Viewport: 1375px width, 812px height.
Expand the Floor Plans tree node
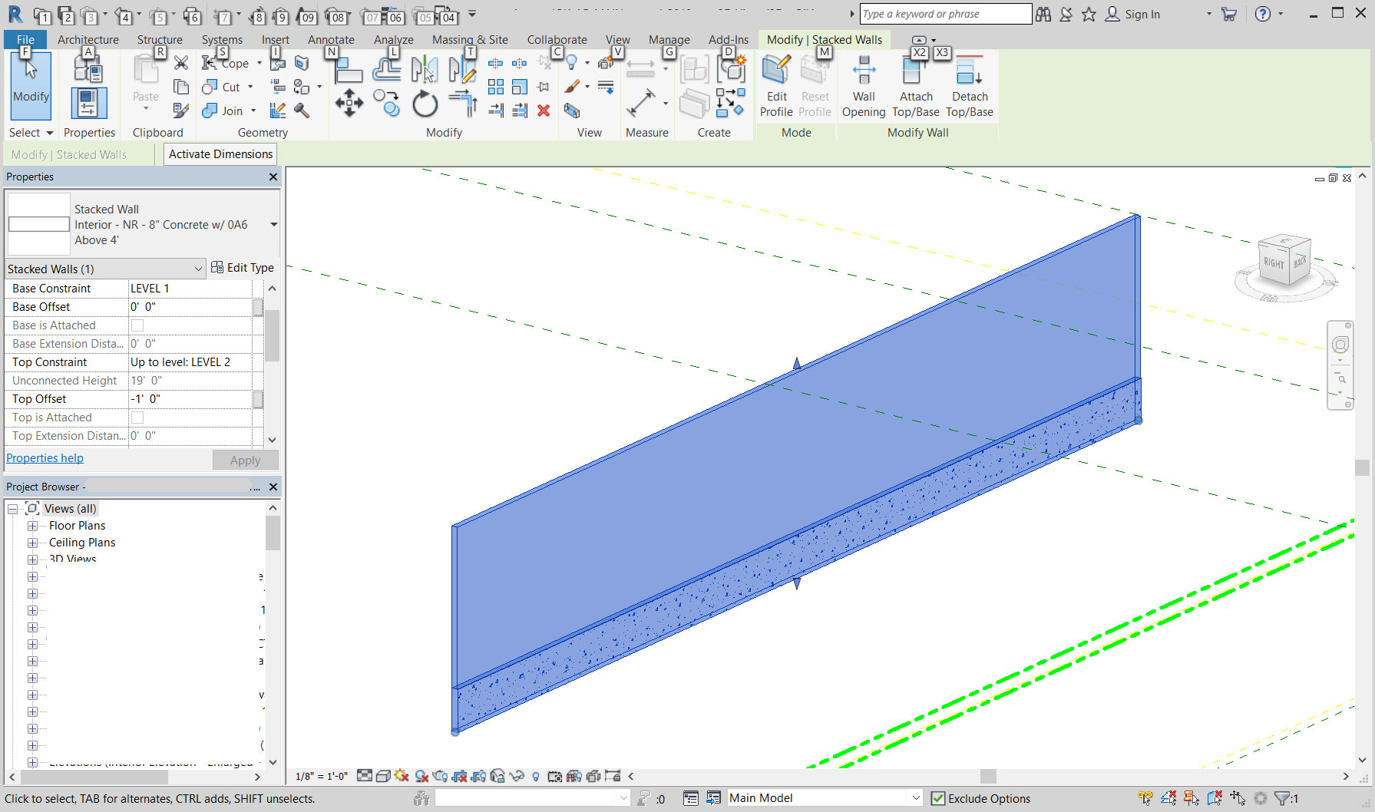[x=32, y=526]
